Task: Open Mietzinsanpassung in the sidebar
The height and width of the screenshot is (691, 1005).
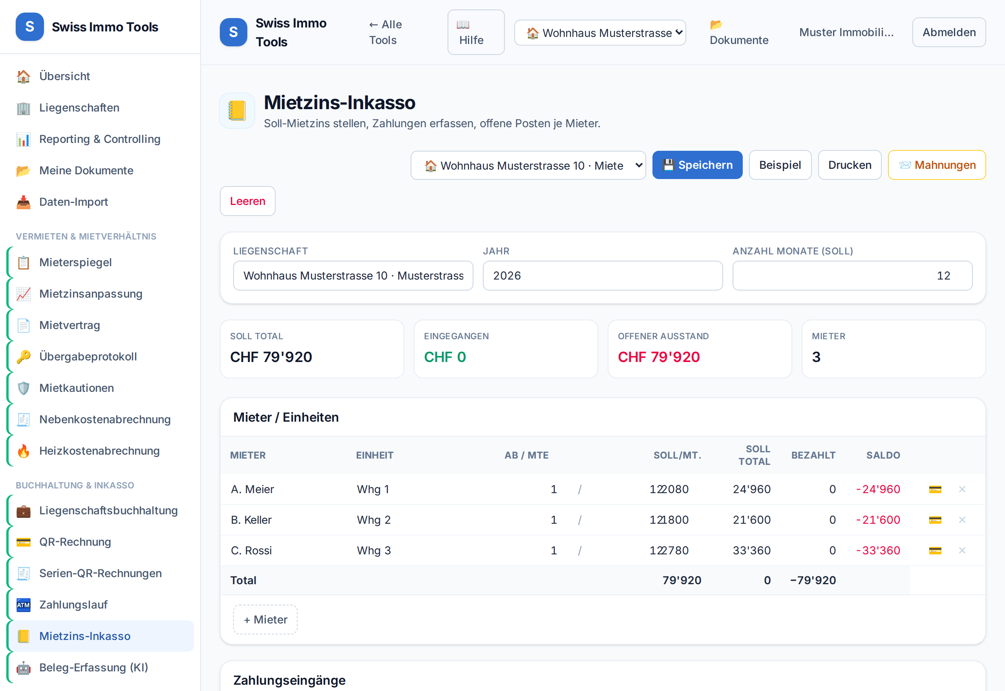Action: click(100, 294)
